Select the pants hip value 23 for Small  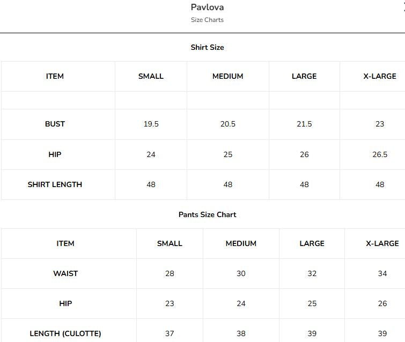pyautogui.click(x=170, y=303)
